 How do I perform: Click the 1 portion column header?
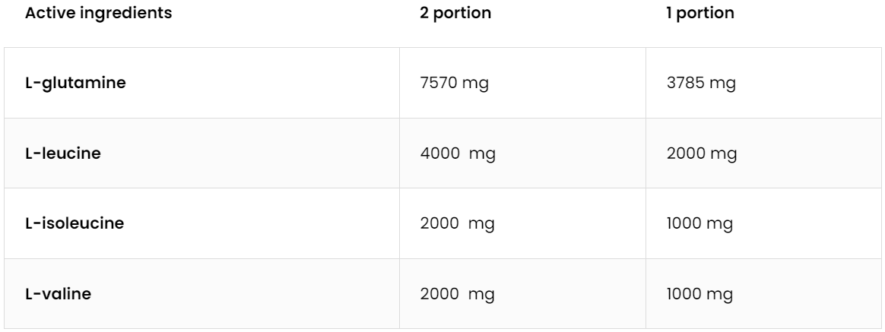pos(699,13)
